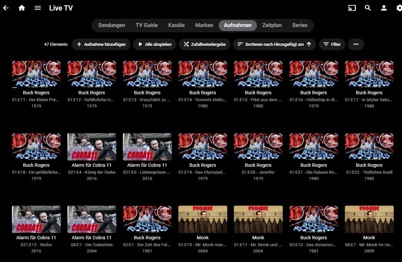This screenshot has width=402, height=262.
Task: Click the '47 Elemente' count label
Action: [56, 44]
